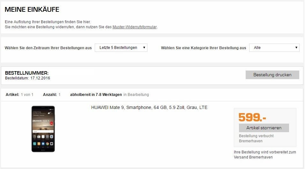This screenshot has width=305, height=169.
Task: Click the Anzahl quantity label
Action: (50, 95)
